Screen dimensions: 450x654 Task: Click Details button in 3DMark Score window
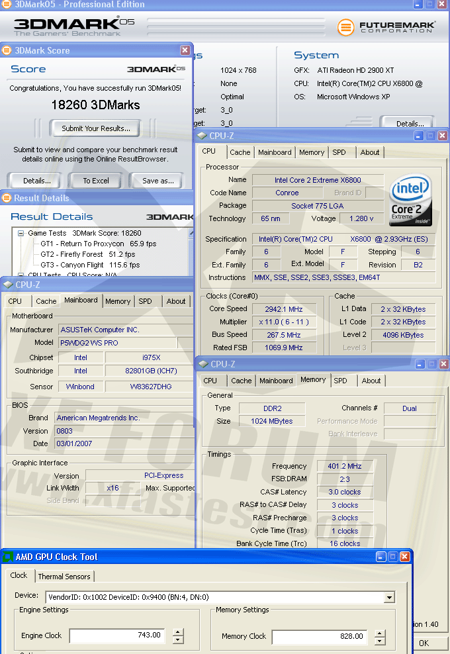[x=34, y=181]
